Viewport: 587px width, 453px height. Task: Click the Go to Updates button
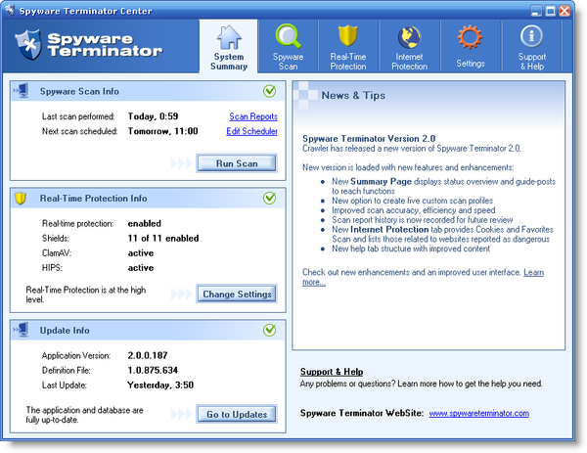coord(237,414)
